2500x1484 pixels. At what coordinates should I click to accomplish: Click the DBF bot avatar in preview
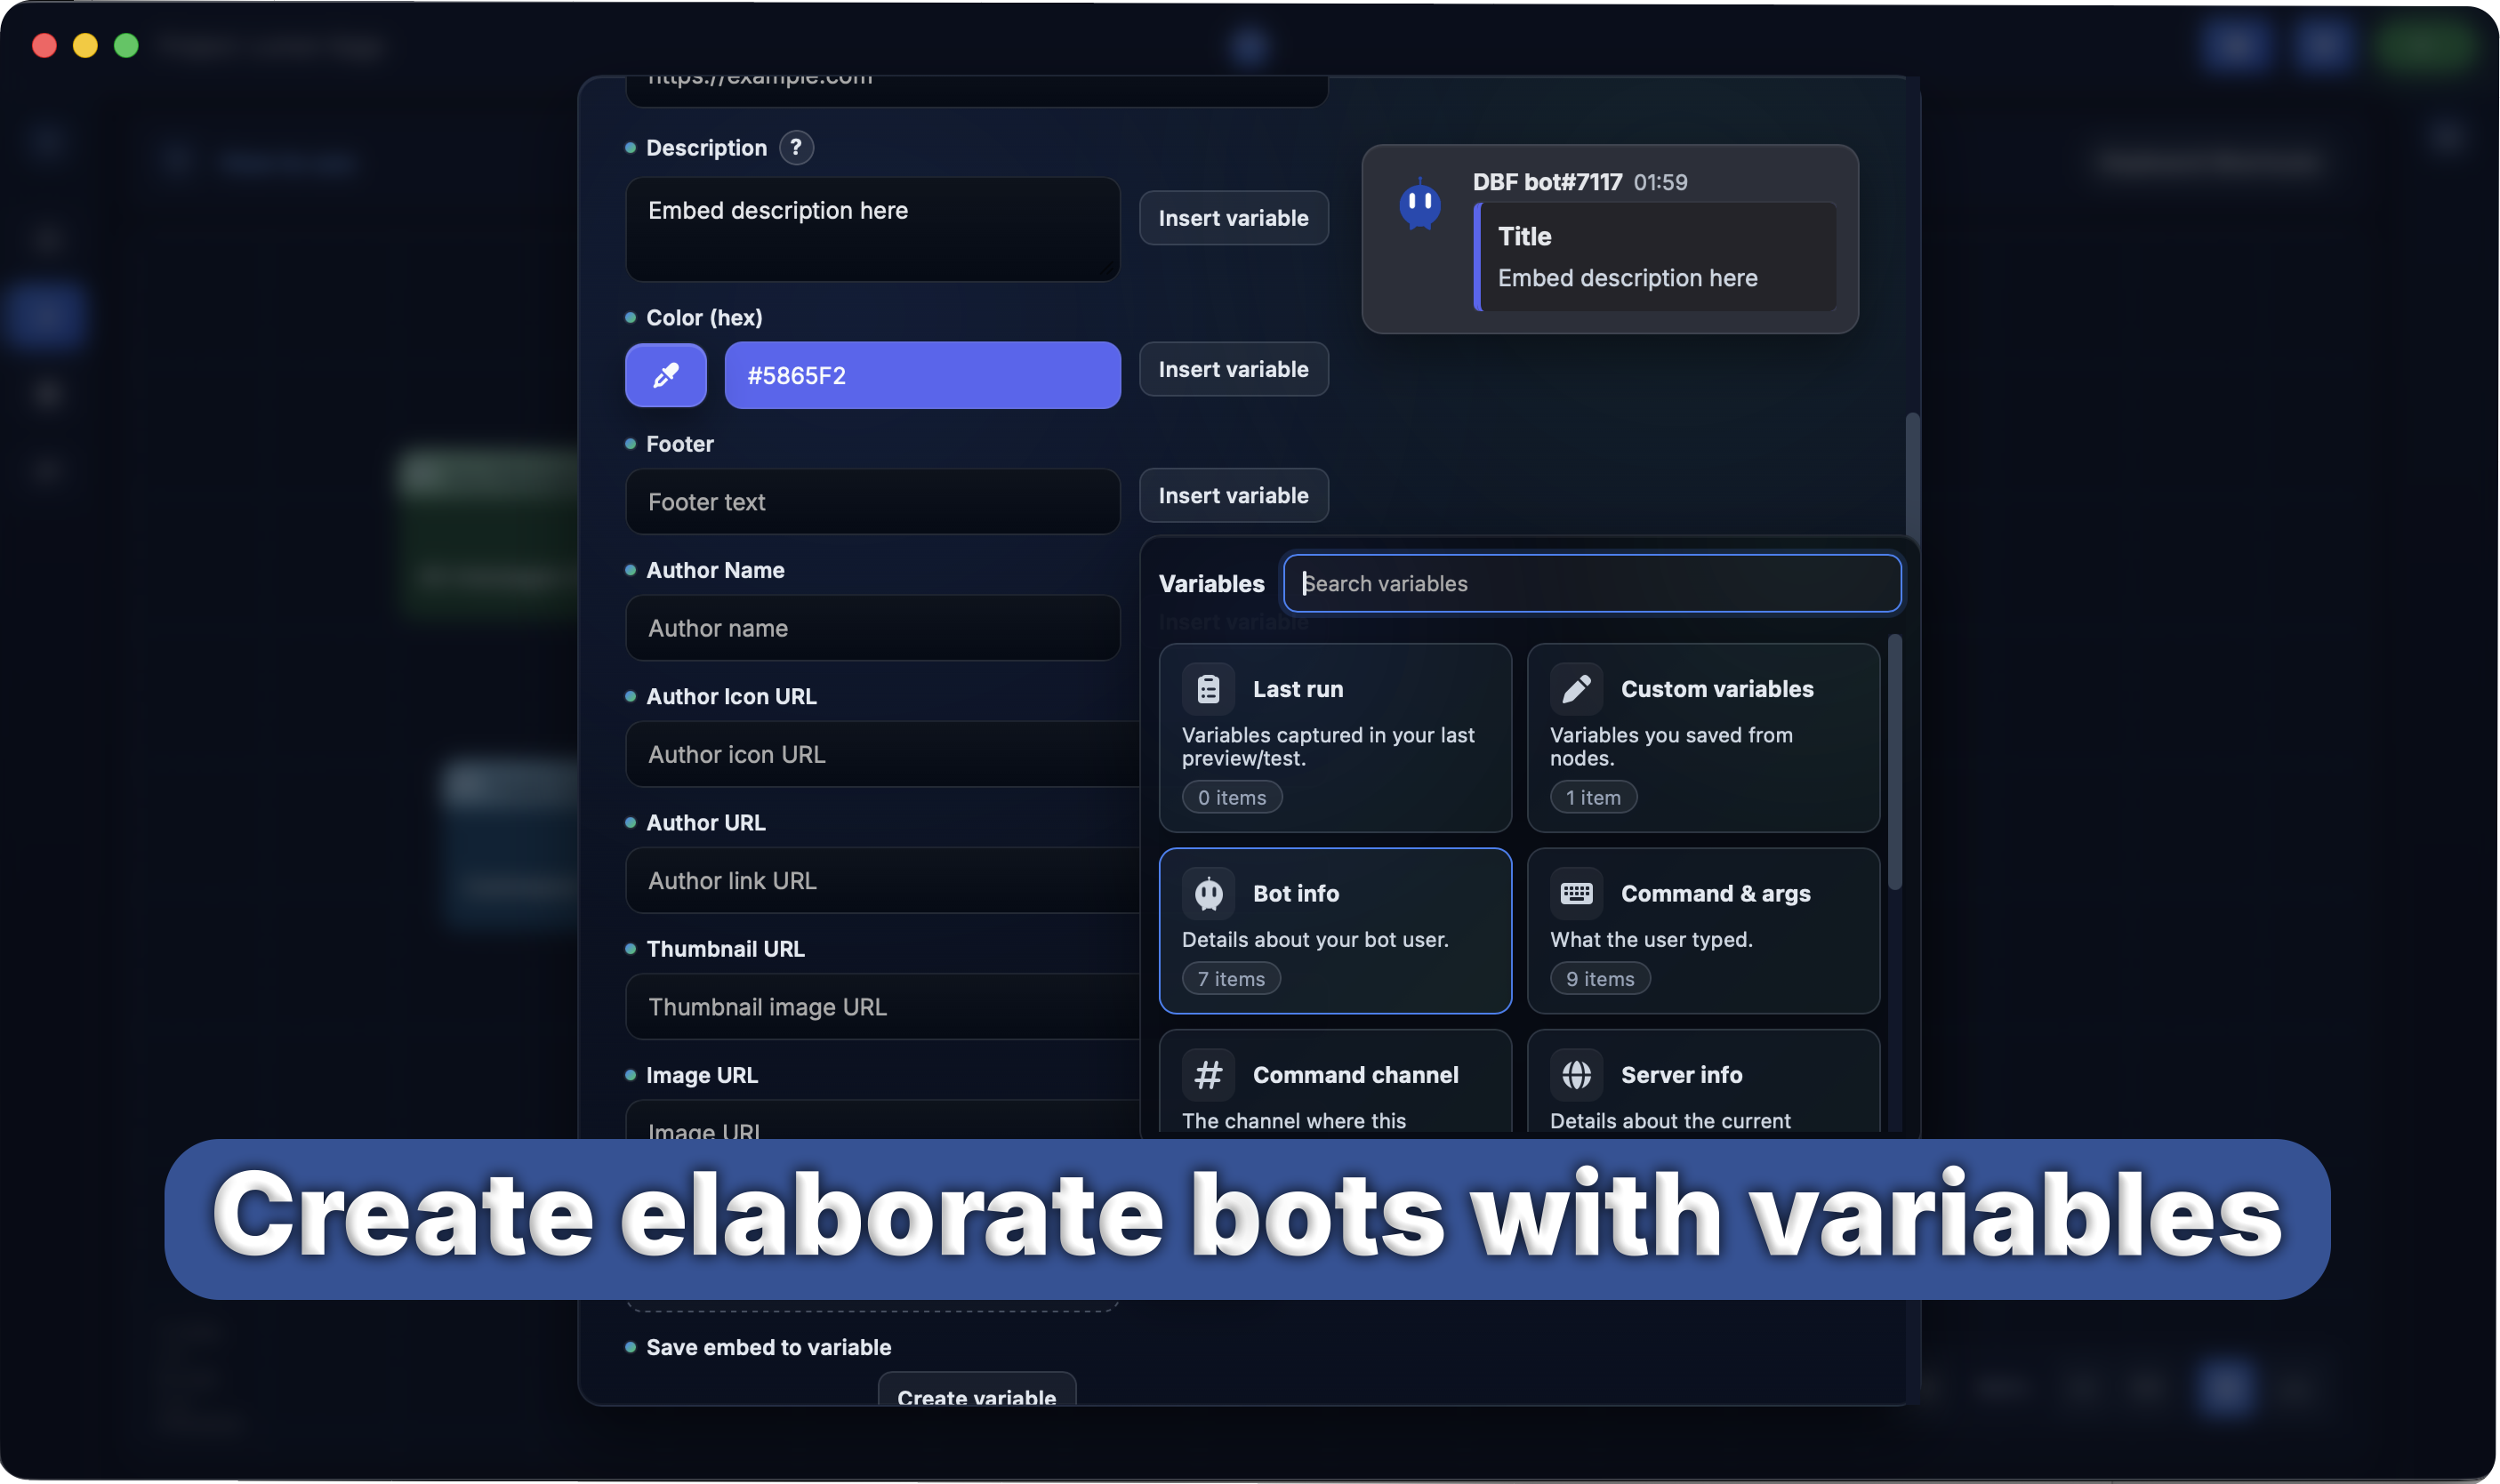click(x=1419, y=205)
